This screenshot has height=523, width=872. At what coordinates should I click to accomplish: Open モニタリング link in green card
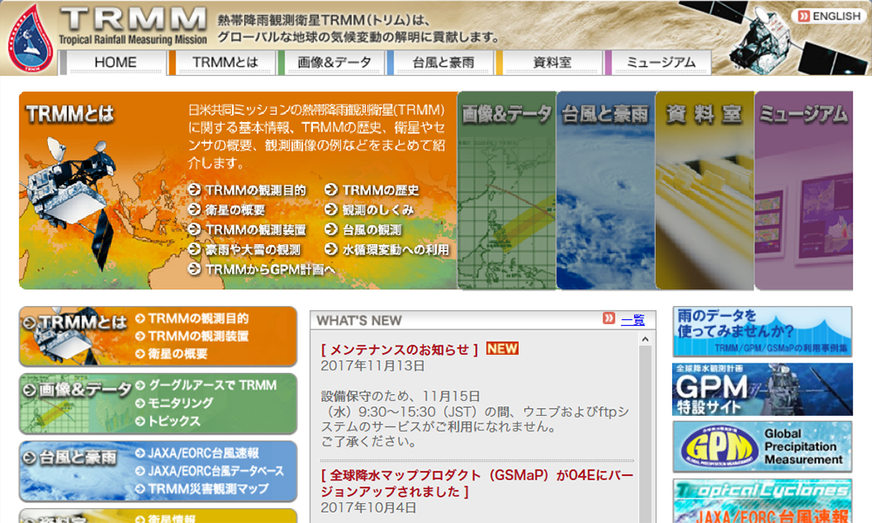pyautogui.click(x=181, y=403)
